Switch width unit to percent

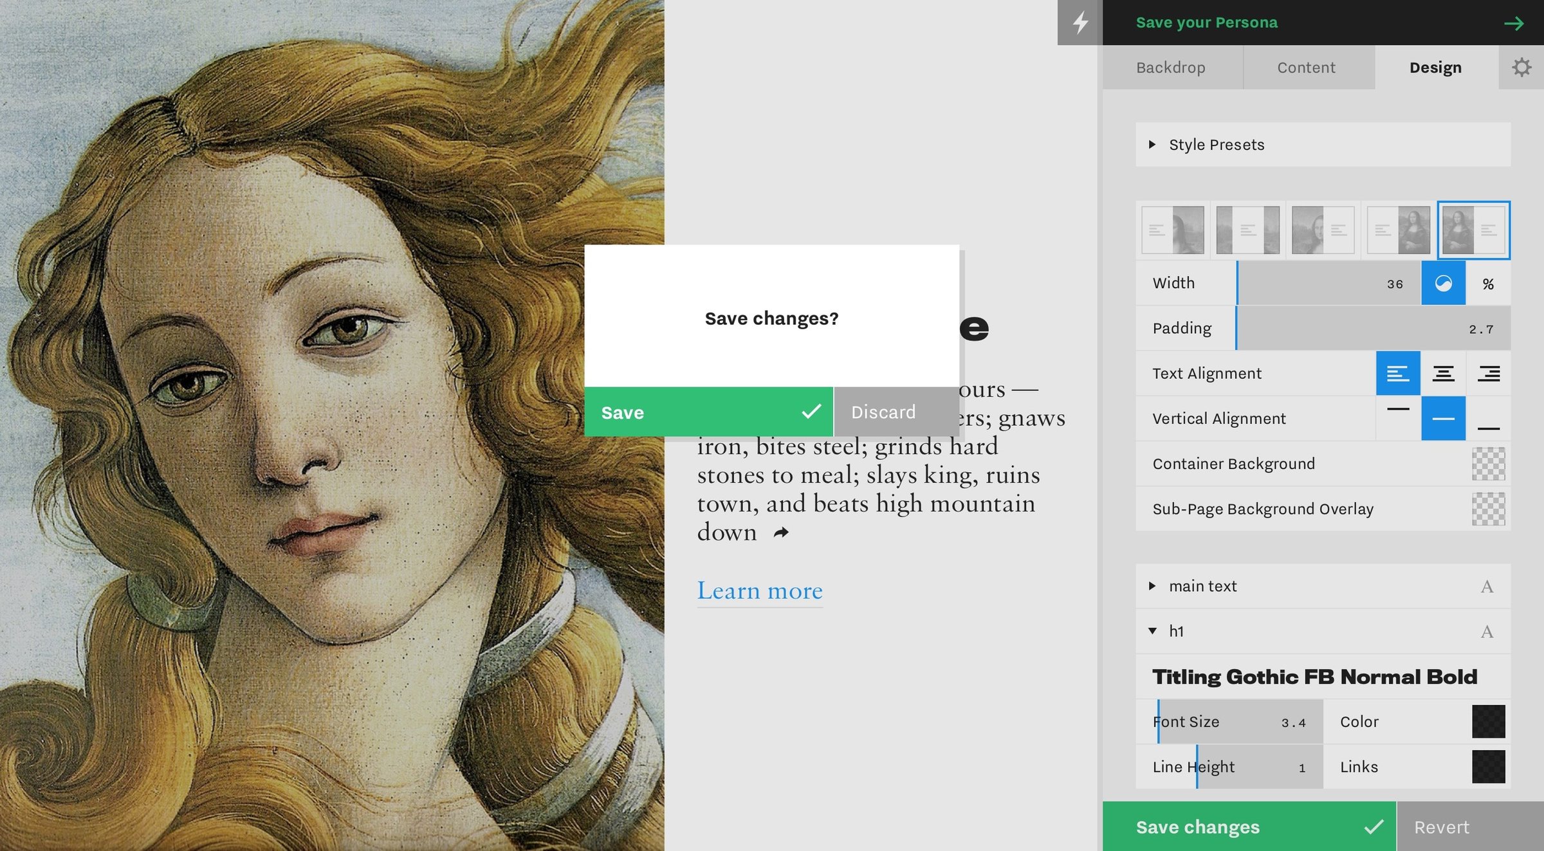[1488, 283]
